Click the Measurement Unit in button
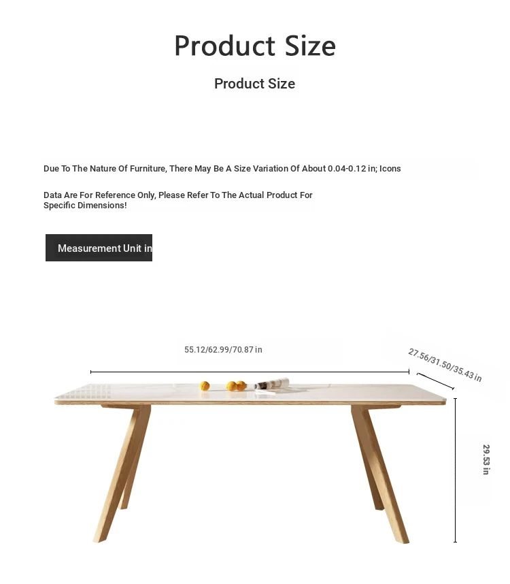The width and height of the screenshot is (510, 584). coord(99,248)
